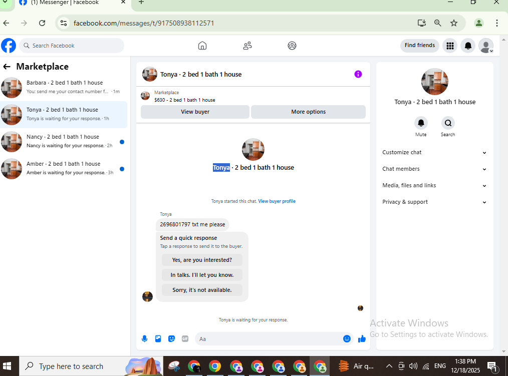The height and width of the screenshot is (376, 508).
Task: Click the taskbar search box
Action: pyautogui.click(x=91, y=366)
